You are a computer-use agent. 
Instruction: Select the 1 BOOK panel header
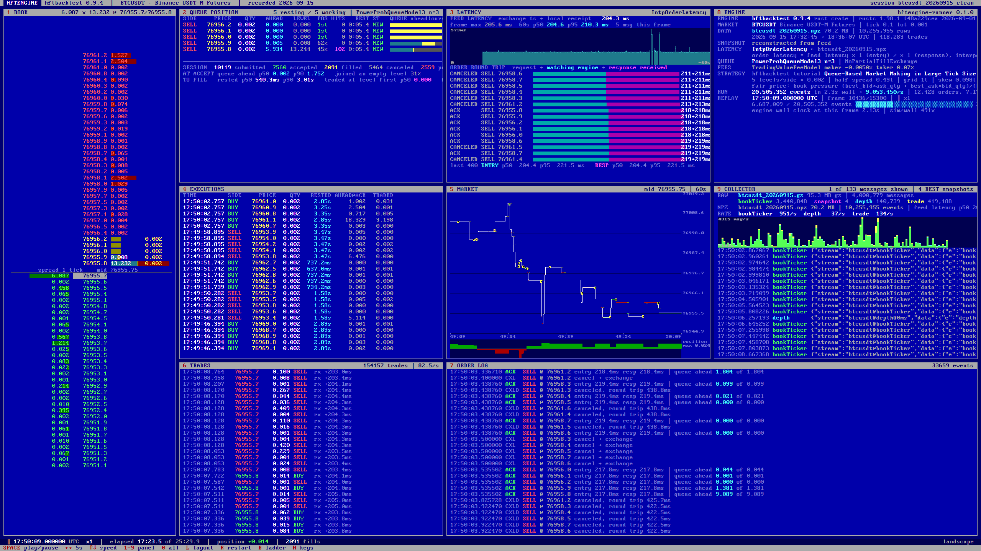tap(90, 12)
